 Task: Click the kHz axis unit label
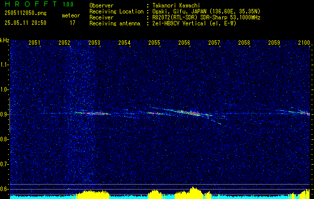pos(4,40)
